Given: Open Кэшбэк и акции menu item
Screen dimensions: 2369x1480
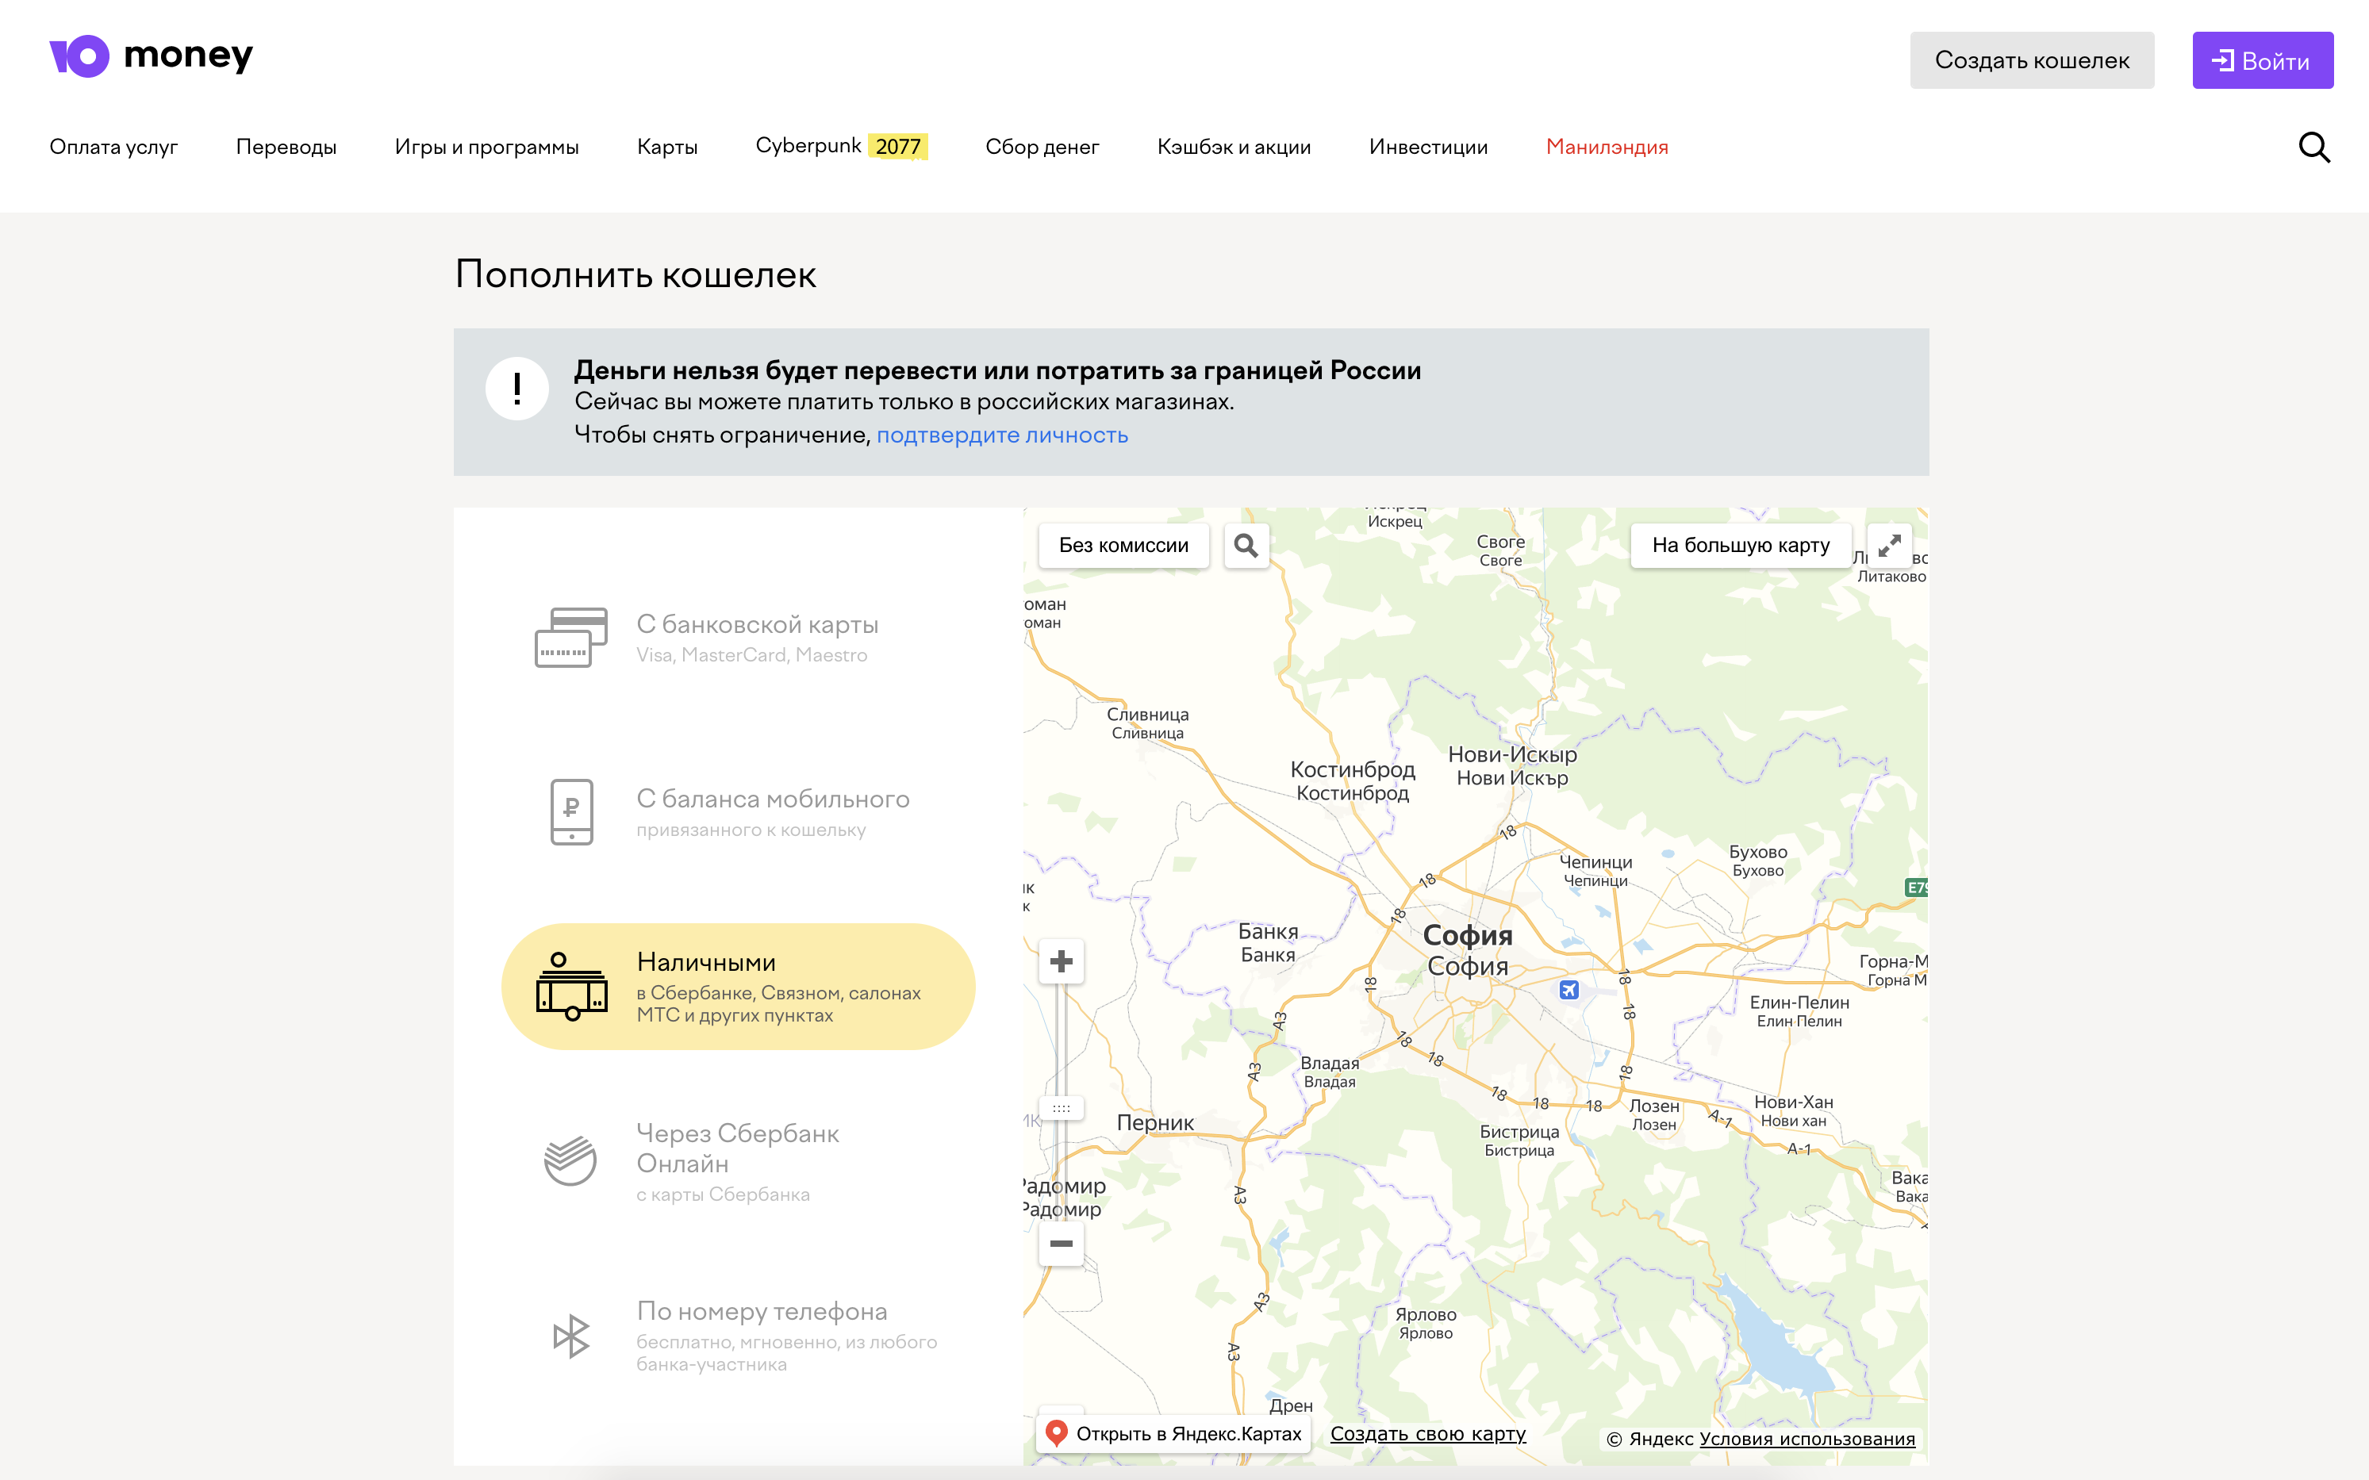Looking at the screenshot, I should click(x=1234, y=147).
